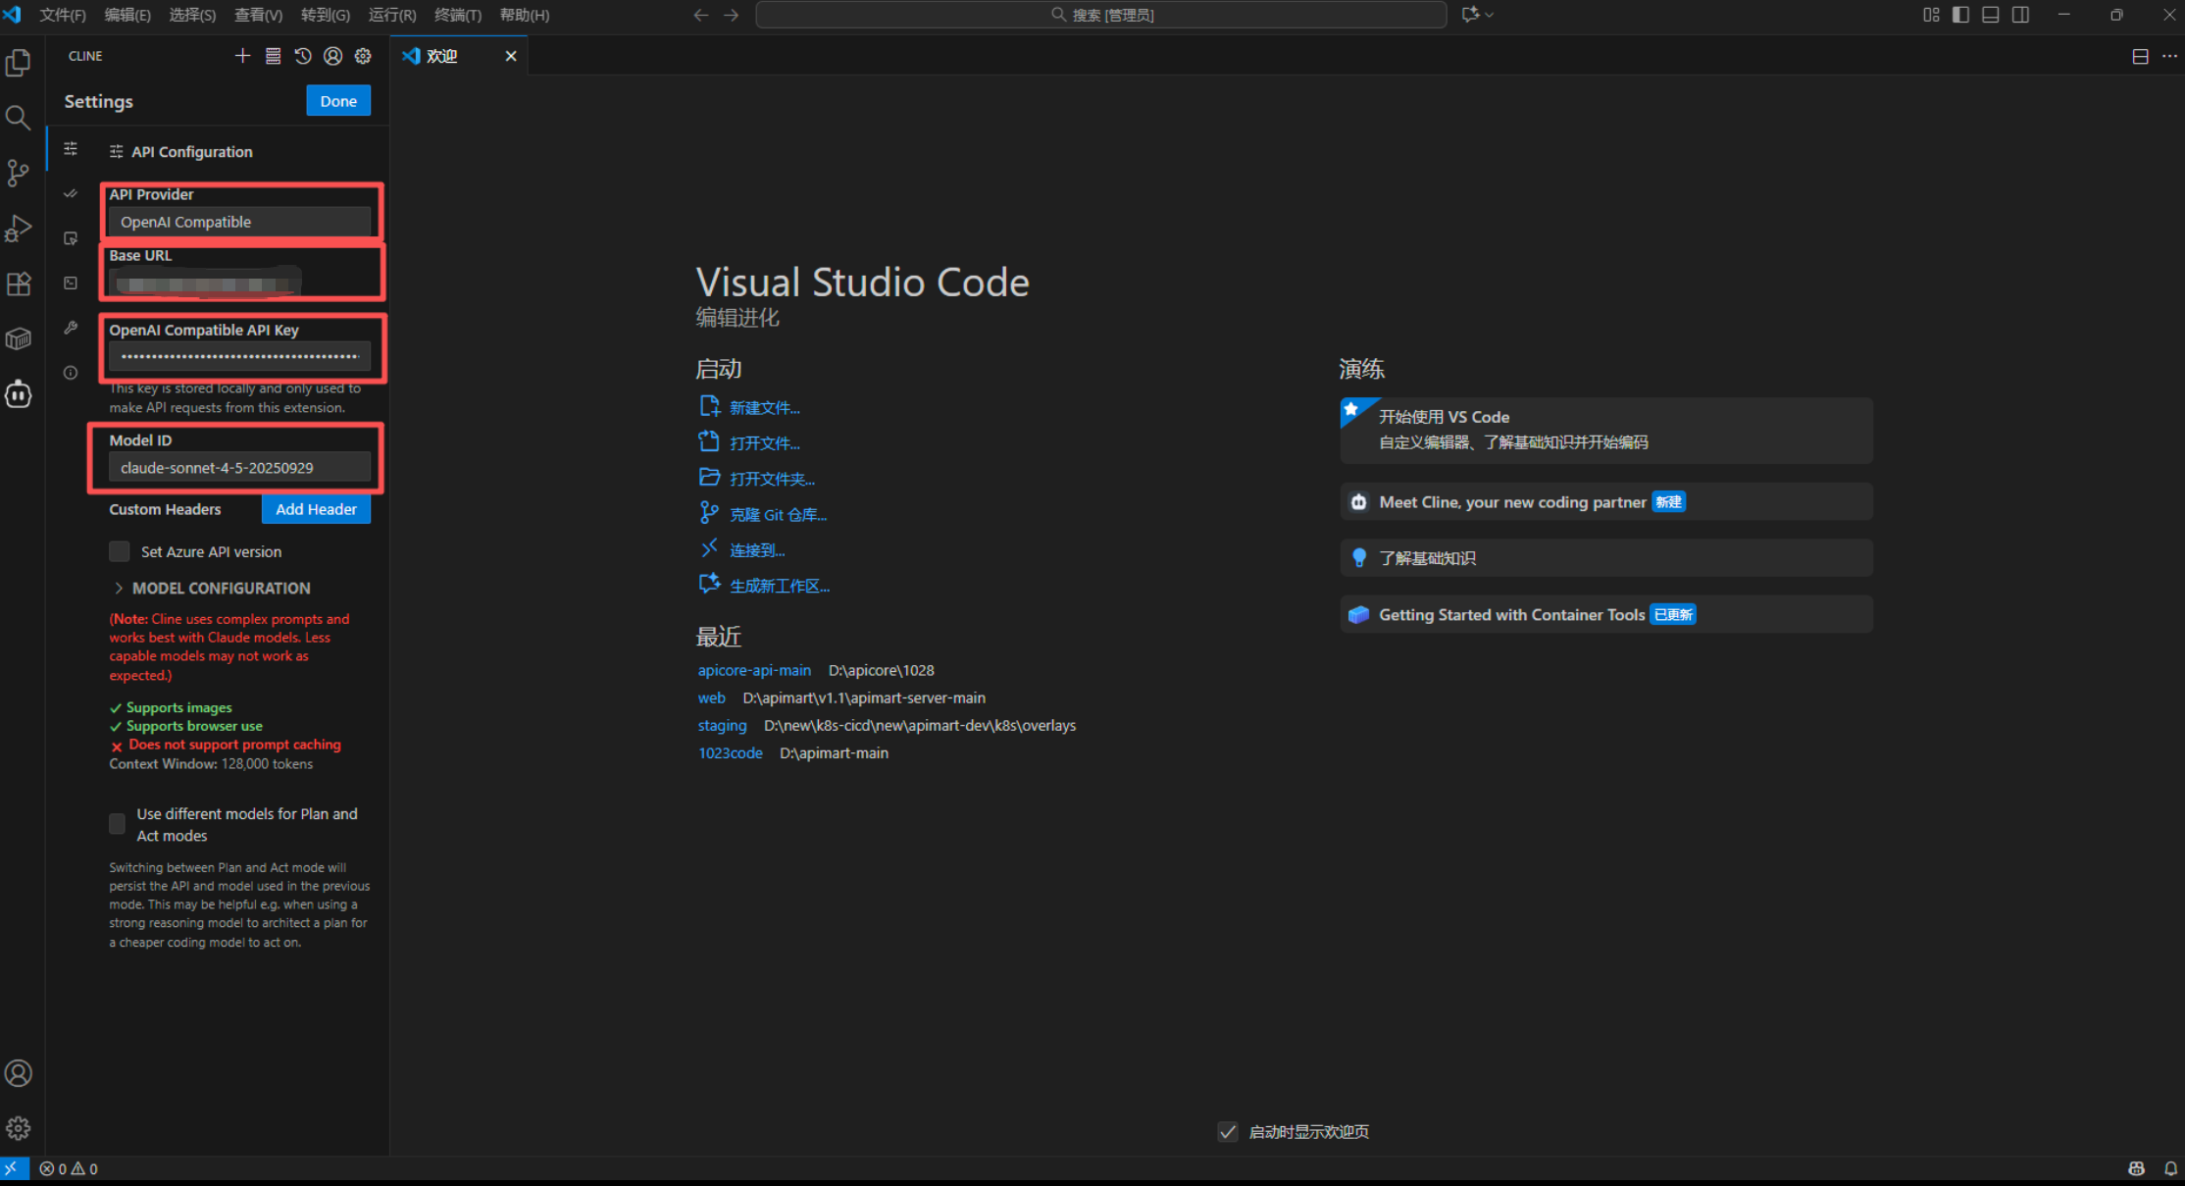Open the Customize Layout icon
Viewport: 2185px width, 1186px height.
(1931, 15)
